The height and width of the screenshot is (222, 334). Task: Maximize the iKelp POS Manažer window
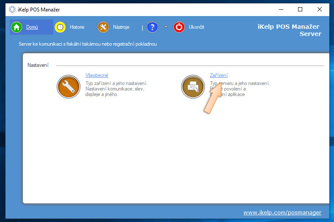click(x=300, y=9)
